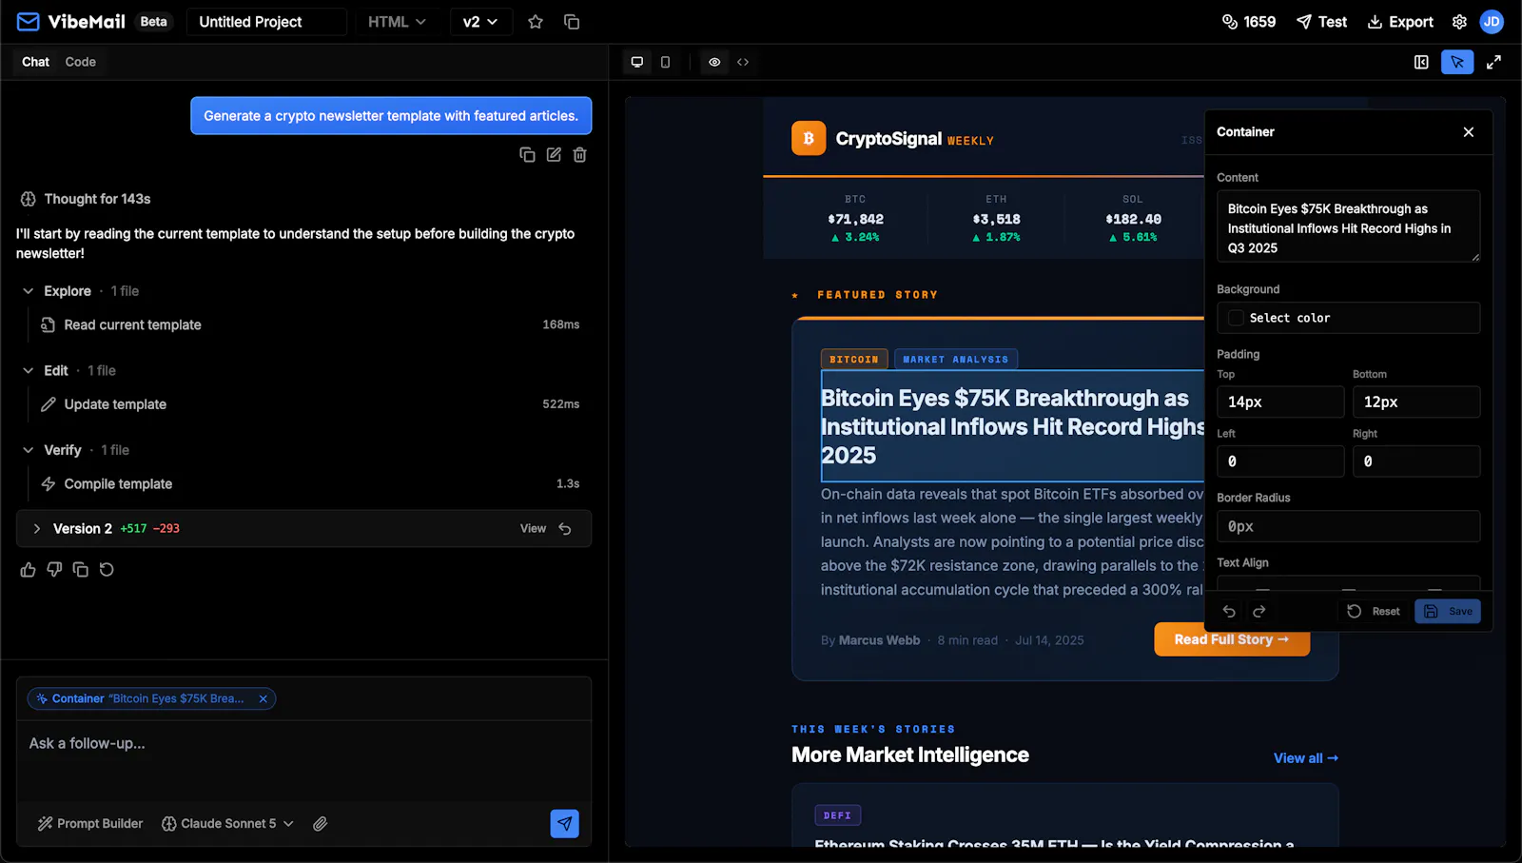Show preview mode with eye icon
1522x863 pixels.
714,62
